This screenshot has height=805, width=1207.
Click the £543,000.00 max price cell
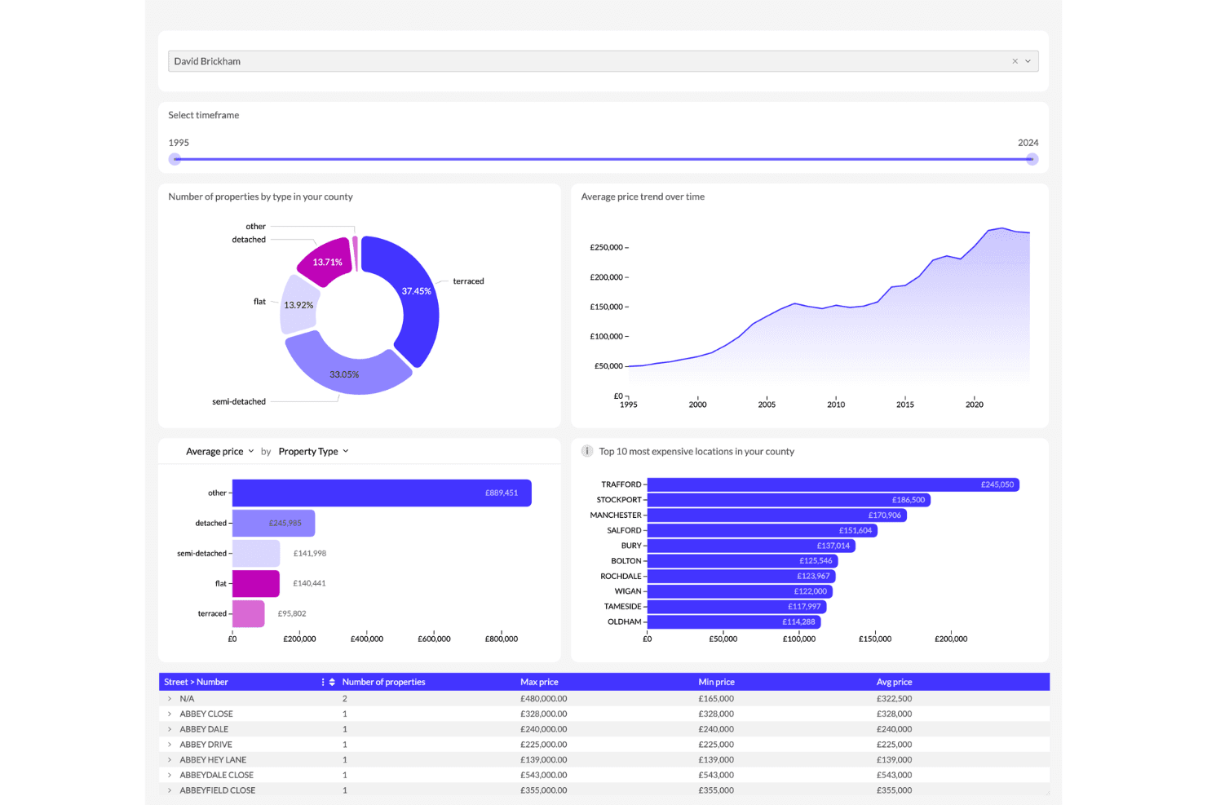pyautogui.click(x=543, y=775)
